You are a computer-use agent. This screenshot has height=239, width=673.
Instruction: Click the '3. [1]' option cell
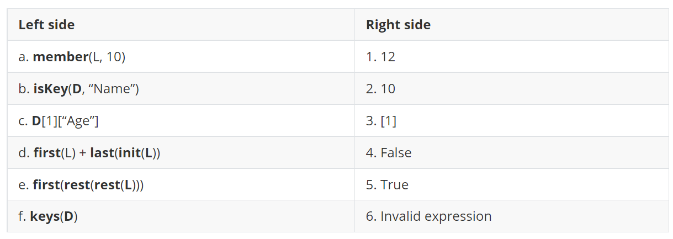[x=381, y=121]
